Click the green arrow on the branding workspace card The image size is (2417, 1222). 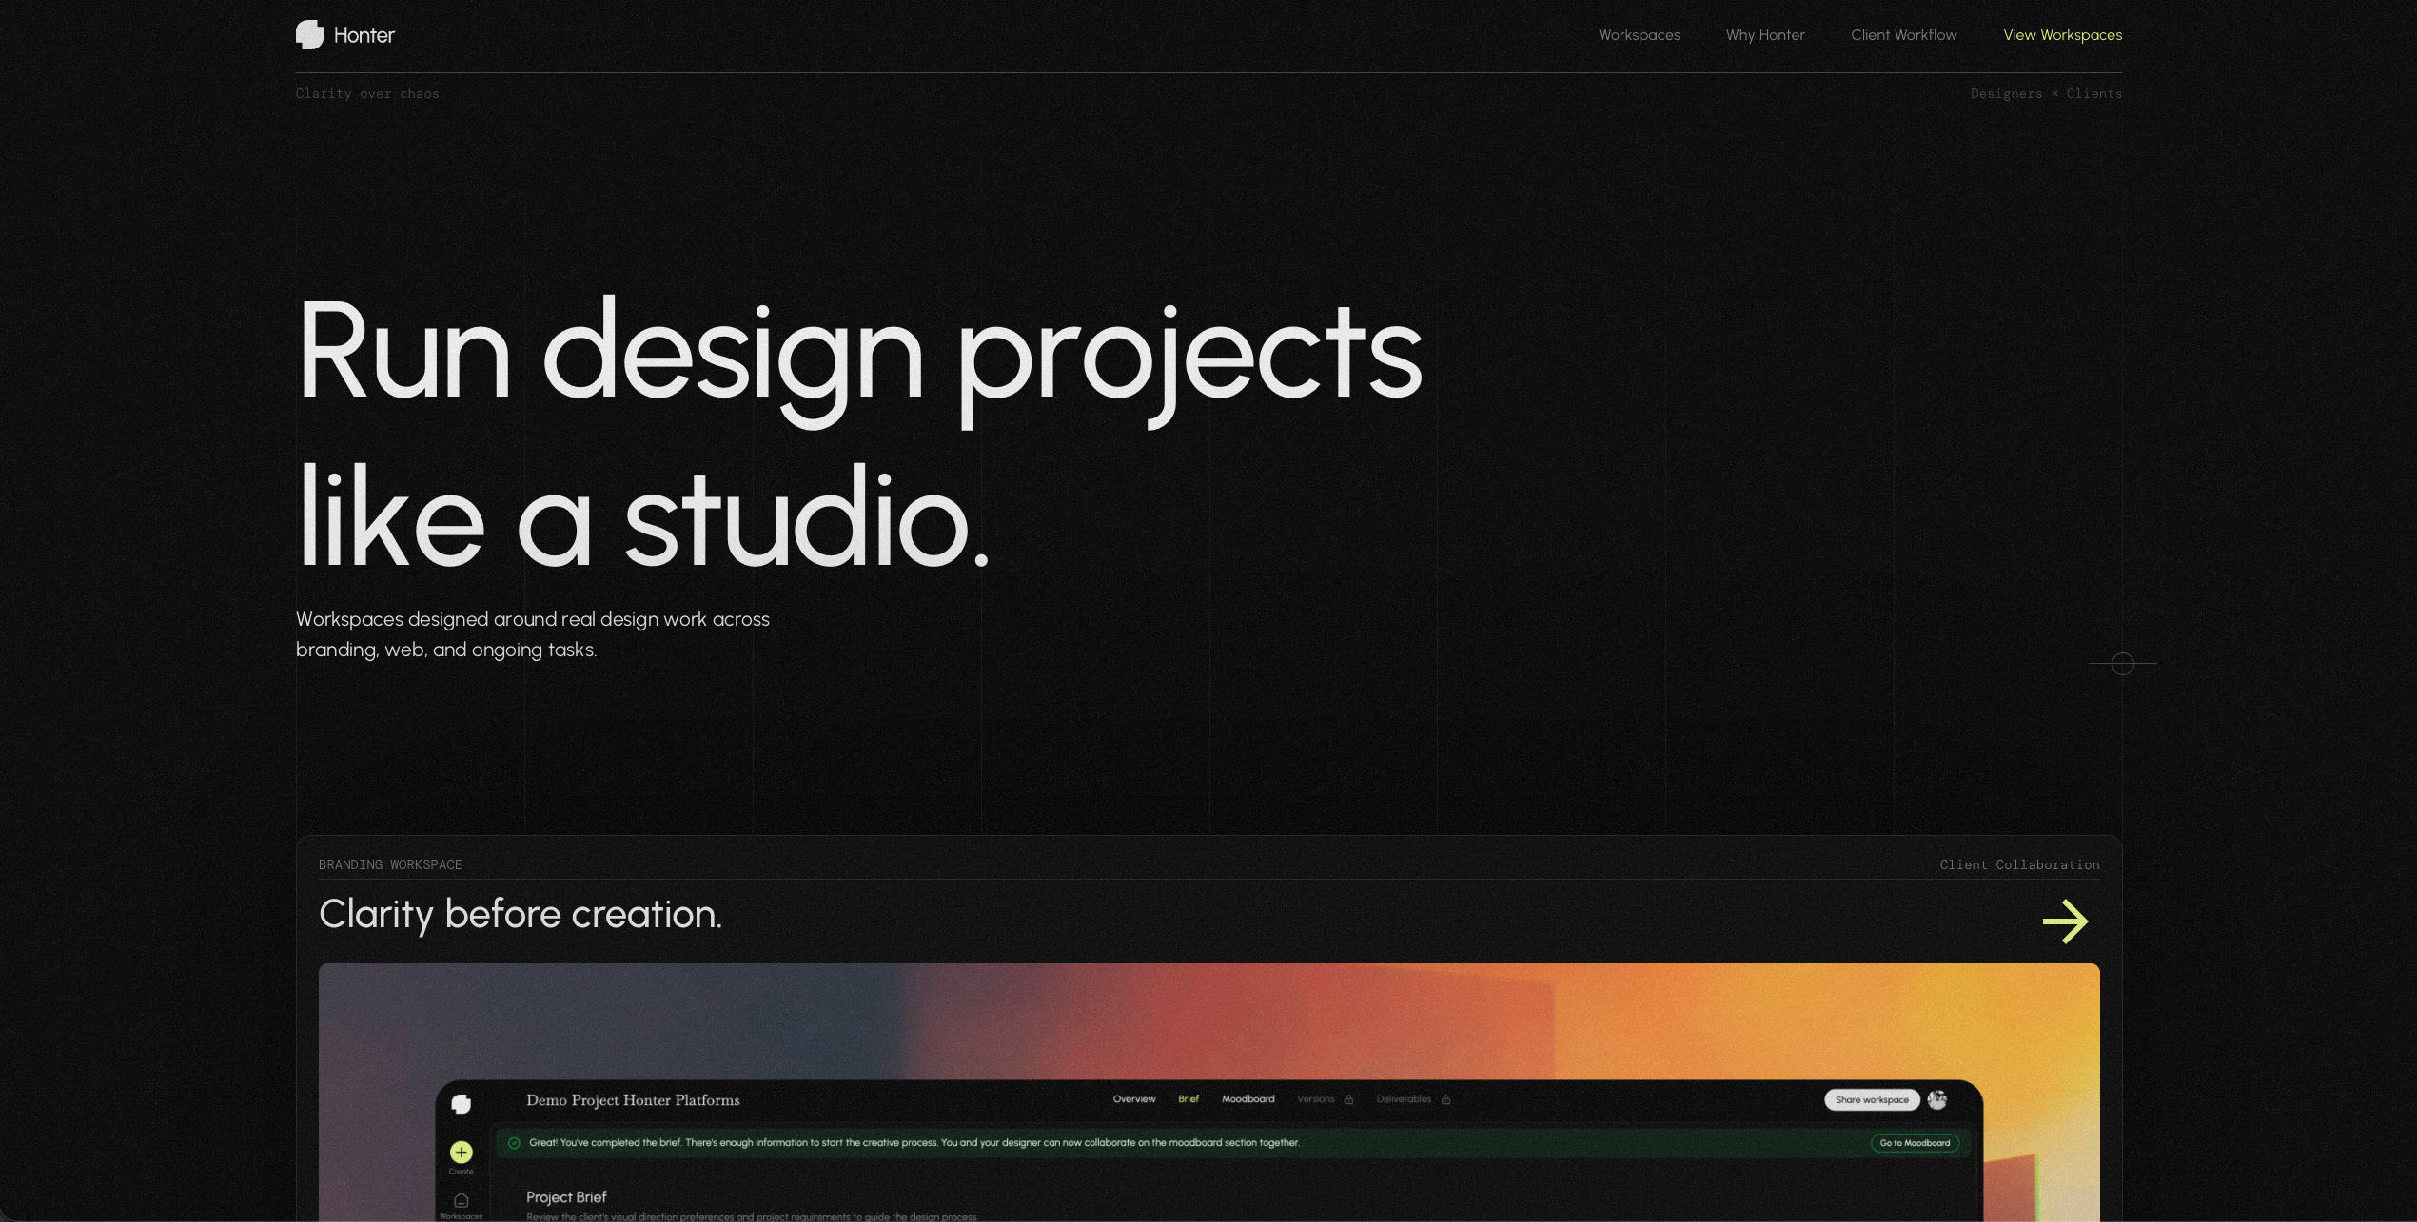(2066, 920)
